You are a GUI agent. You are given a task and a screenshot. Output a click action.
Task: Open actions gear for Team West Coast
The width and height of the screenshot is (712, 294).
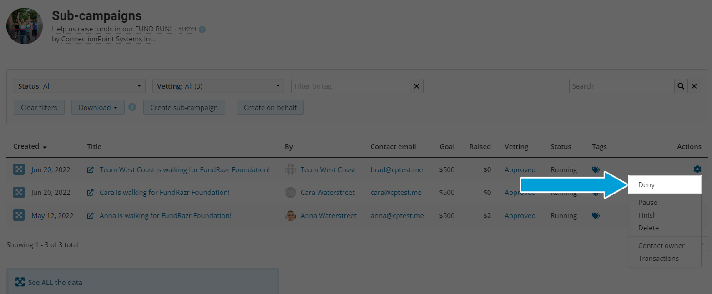pos(697,169)
